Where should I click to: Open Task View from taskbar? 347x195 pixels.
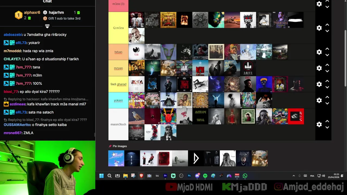[x=117, y=176]
